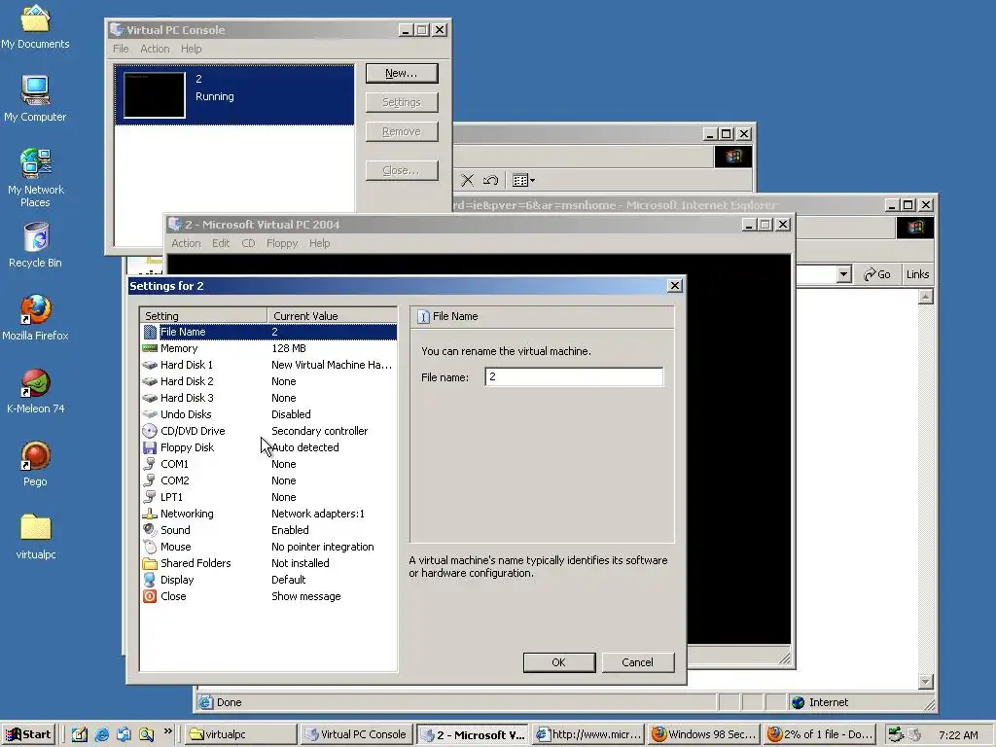Click the undo icon in Explorer toolbar
Screen dimensions: 996x747
point(490,180)
